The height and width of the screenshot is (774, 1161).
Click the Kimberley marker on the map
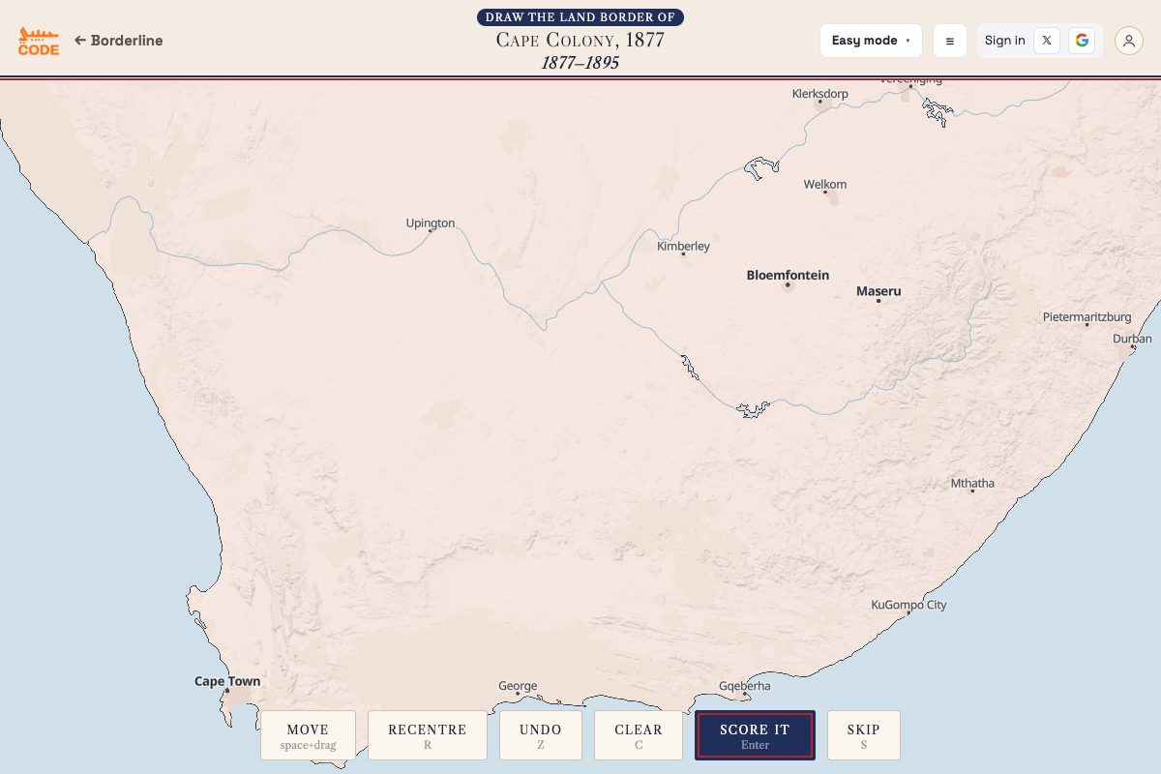pos(683,253)
